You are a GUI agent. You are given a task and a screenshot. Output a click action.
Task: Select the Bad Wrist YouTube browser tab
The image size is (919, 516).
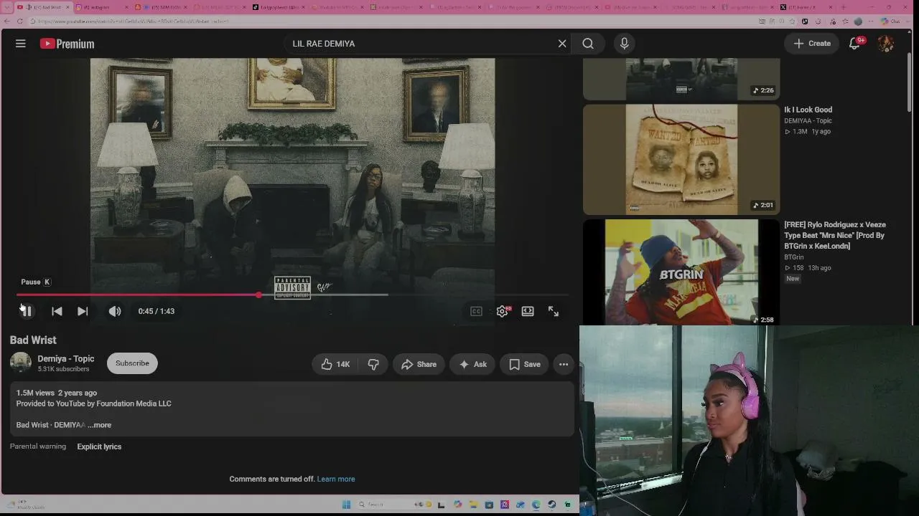click(45, 7)
